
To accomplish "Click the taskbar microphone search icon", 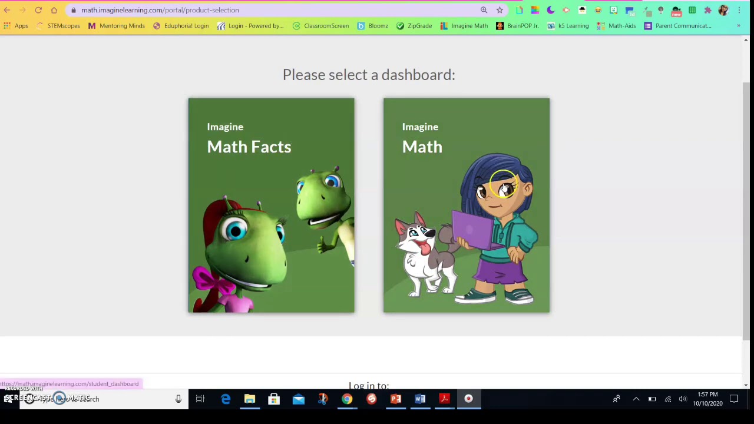I will [x=178, y=399].
